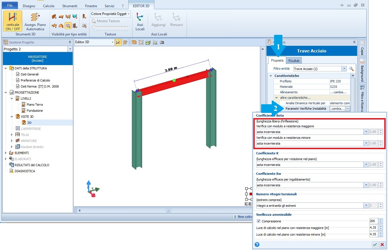Click Assegn. Piano Automatica icon
The height and width of the screenshot is (250, 388).
(x=35, y=21)
